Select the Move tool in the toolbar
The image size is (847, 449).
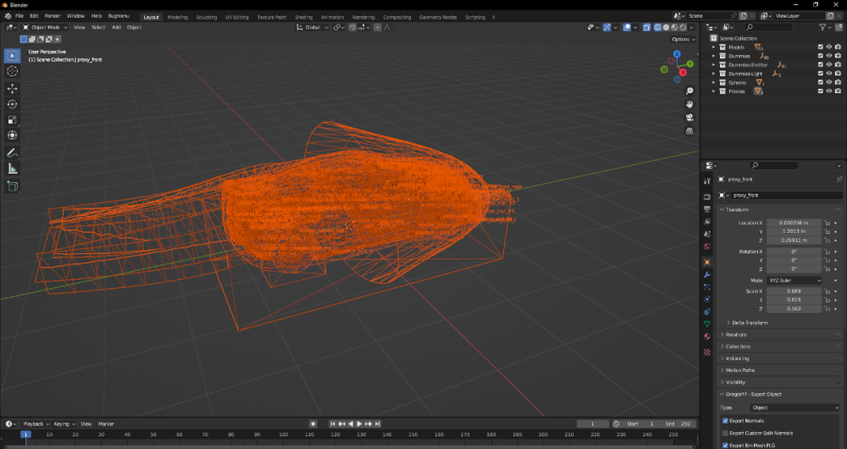tap(13, 88)
